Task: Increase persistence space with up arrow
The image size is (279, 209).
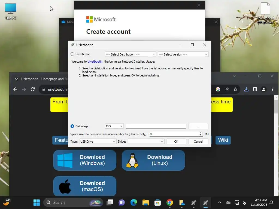Action: [x=201, y=133]
